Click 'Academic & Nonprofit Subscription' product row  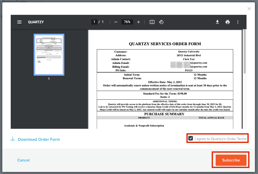tap(144, 125)
